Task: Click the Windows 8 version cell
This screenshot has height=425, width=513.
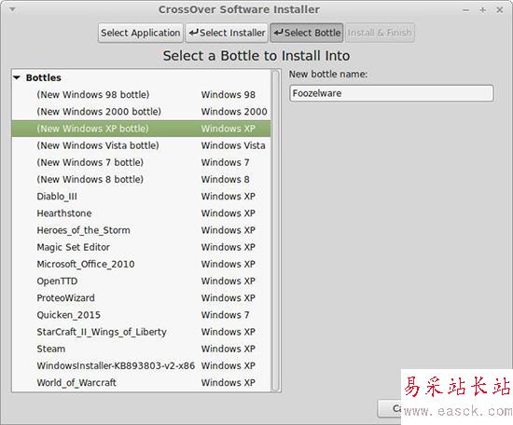Action: coord(226,180)
